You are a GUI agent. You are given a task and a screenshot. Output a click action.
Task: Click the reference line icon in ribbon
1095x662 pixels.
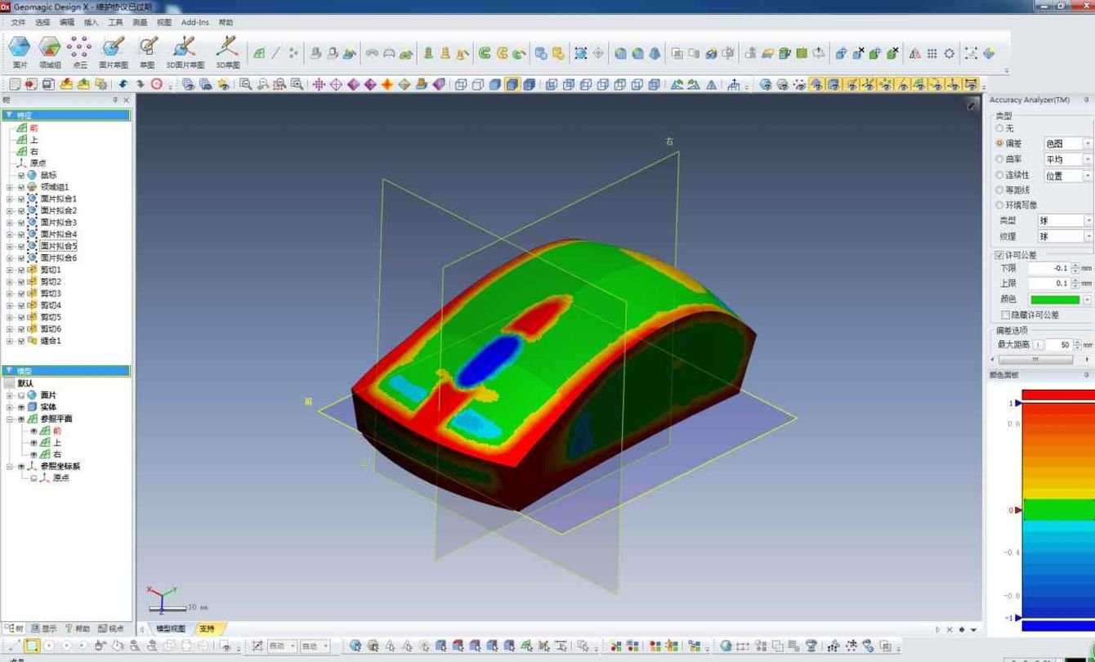275,54
